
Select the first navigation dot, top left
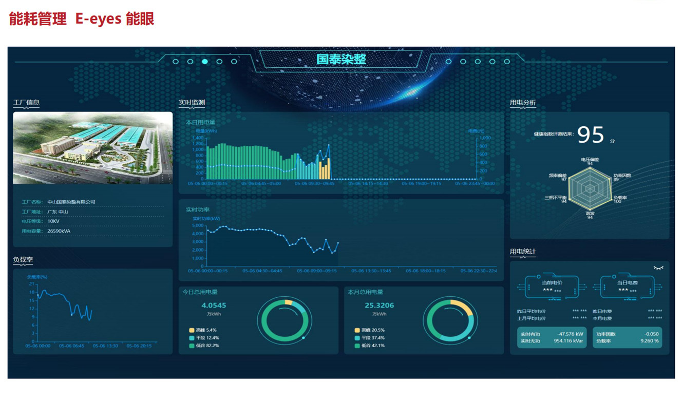tap(176, 62)
